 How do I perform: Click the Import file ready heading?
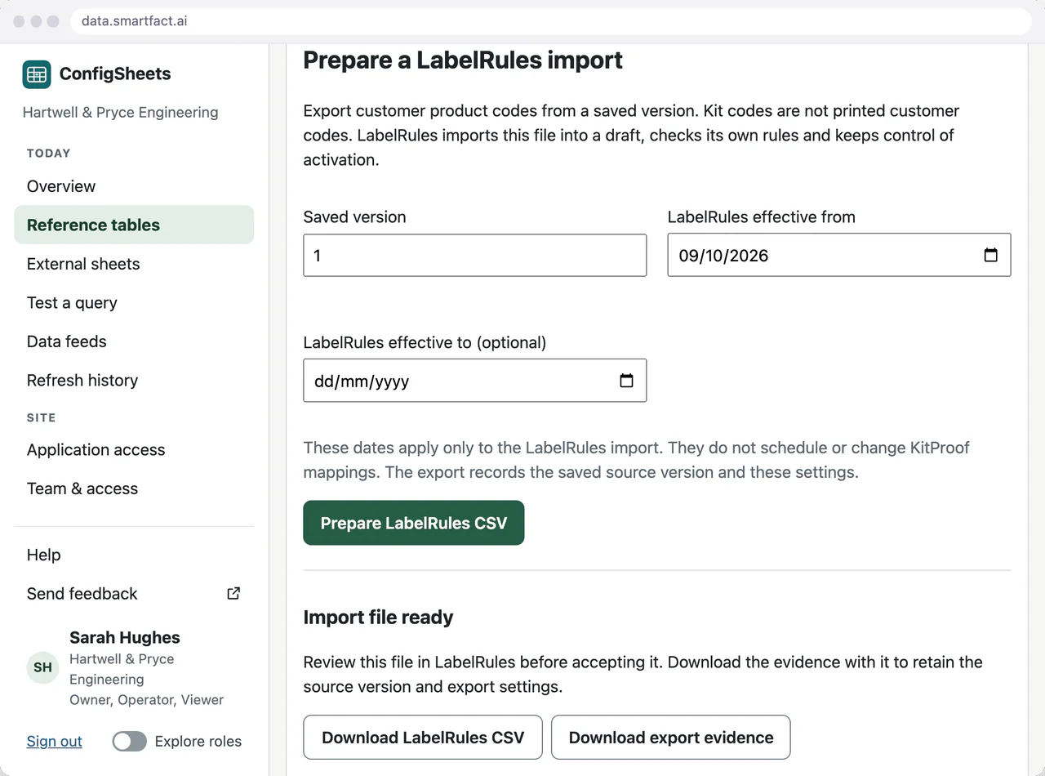pyautogui.click(x=379, y=617)
